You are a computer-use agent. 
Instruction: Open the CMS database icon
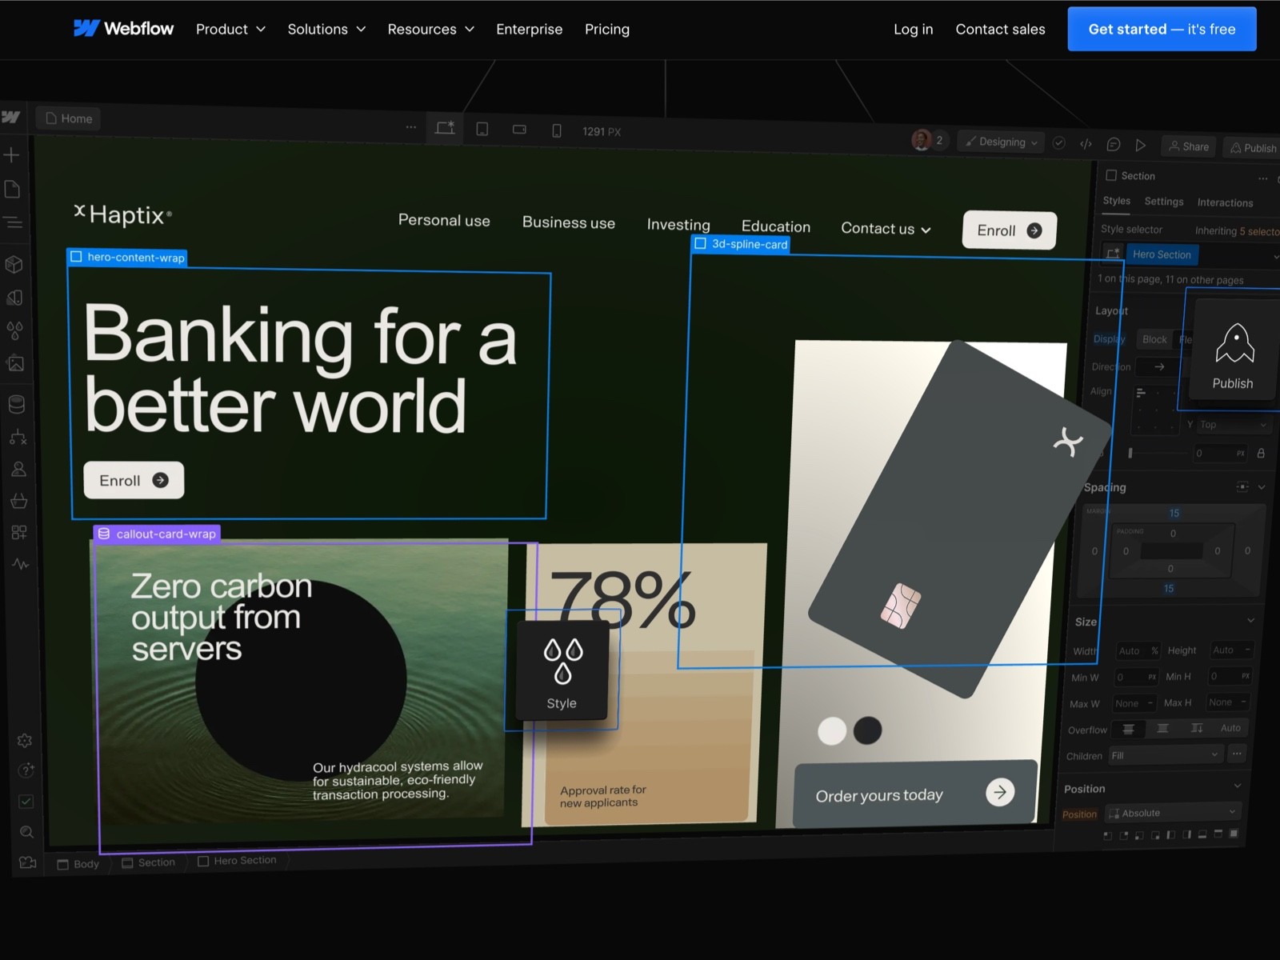tap(16, 404)
